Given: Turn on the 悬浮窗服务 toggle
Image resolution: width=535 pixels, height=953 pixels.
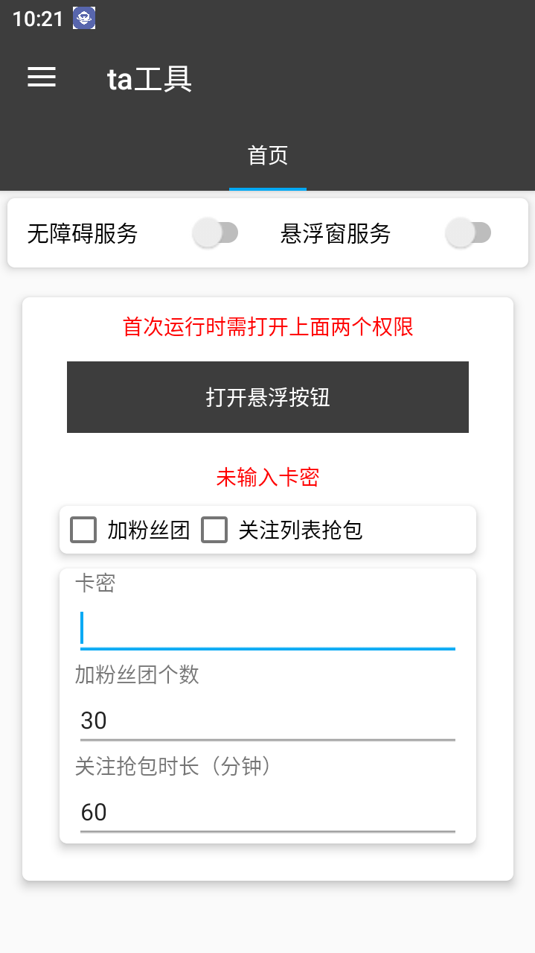Looking at the screenshot, I should click(x=468, y=233).
